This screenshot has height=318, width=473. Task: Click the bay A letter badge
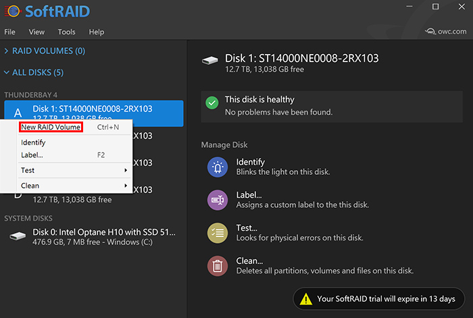pos(18,113)
